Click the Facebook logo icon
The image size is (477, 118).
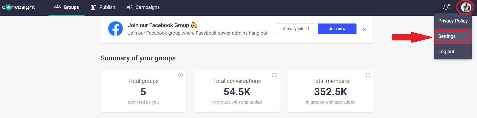(x=115, y=29)
